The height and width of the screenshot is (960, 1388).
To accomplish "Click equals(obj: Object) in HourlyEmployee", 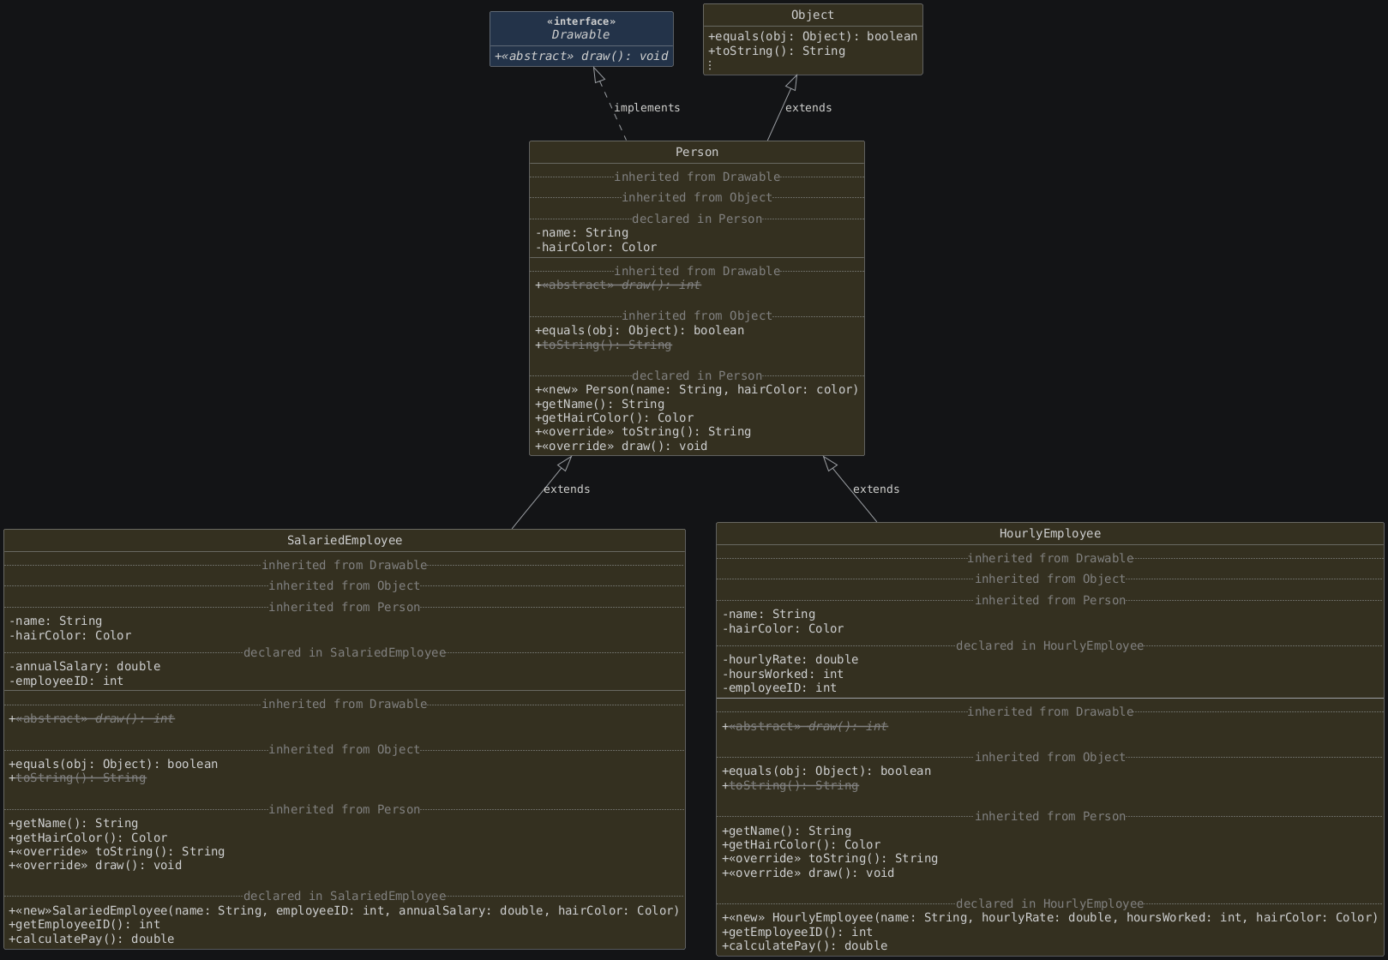I will 826,771.
